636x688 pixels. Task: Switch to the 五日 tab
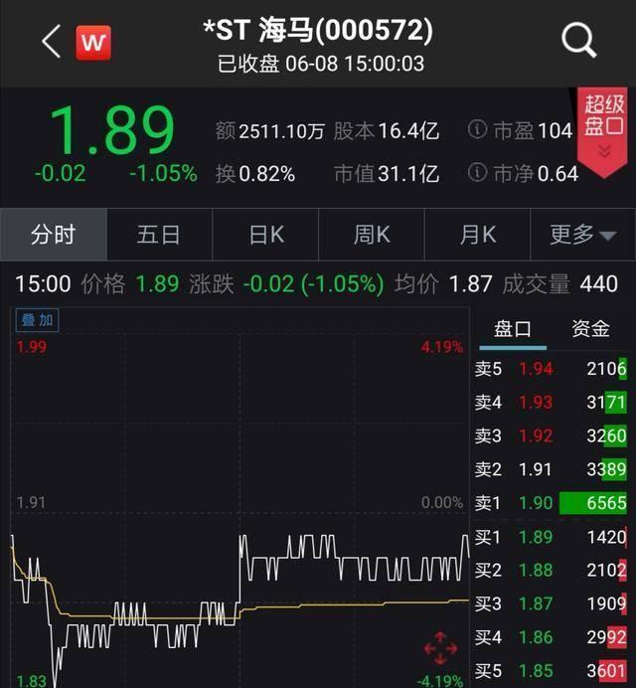(159, 235)
